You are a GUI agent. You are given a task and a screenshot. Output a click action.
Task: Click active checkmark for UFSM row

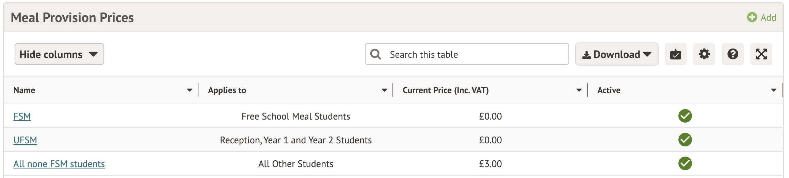click(x=685, y=140)
